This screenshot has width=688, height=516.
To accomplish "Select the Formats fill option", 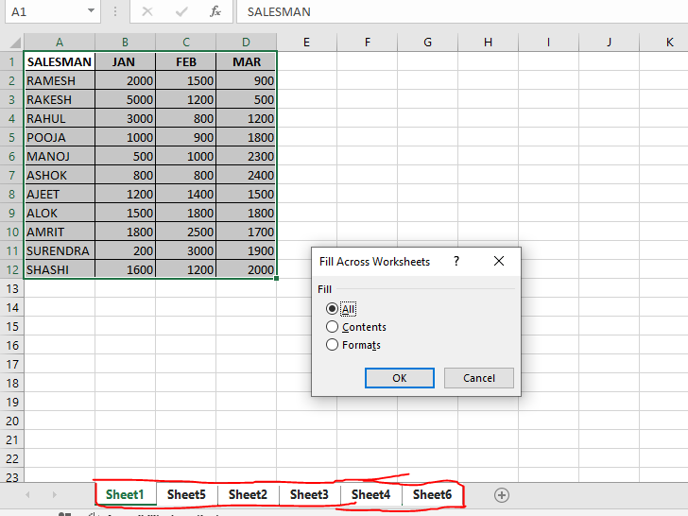I will (332, 345).
